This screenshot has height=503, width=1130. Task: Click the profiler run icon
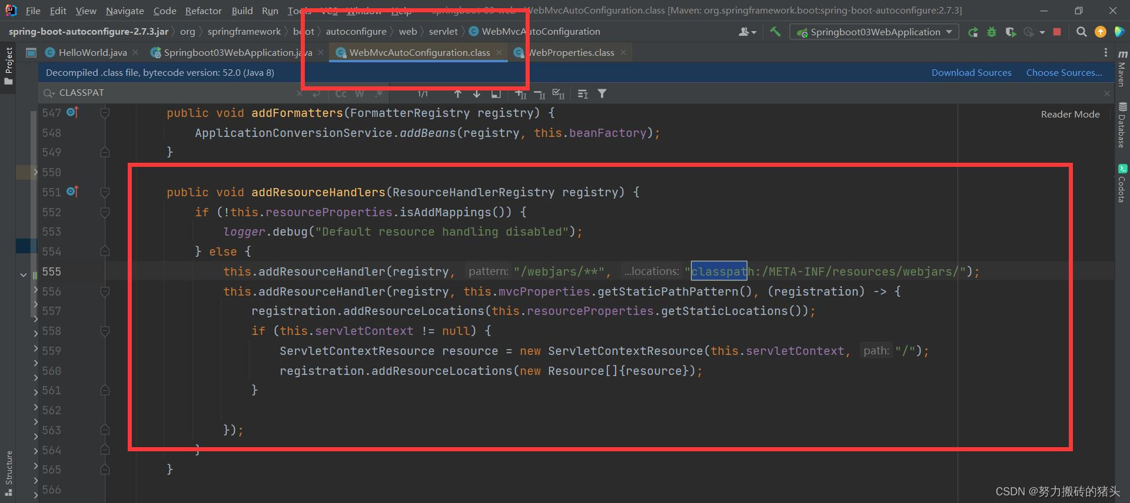[1029, 32]
